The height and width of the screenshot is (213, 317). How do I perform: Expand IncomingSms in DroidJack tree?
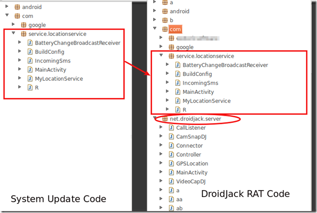[x=167, y=82]
